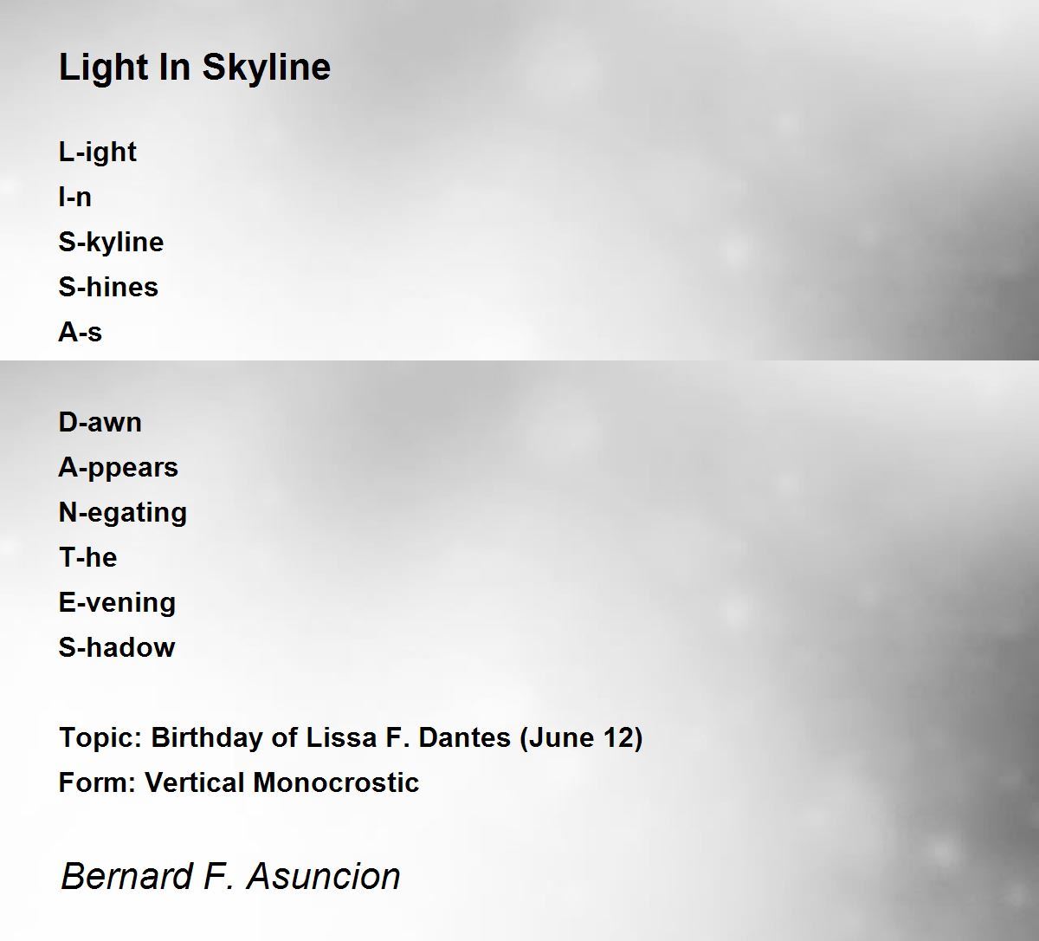Viewport: 1039px width, 941px height.
Task: Click the line T-he
Action: (x=87, y=557)
